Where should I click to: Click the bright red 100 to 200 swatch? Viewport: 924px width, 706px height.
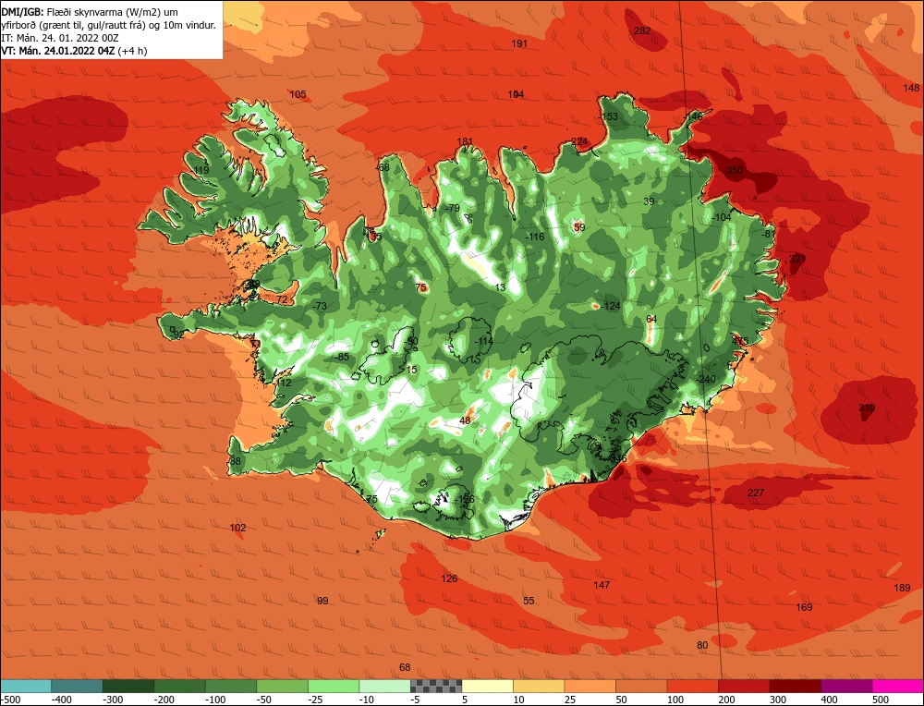(x=692, y=686)
